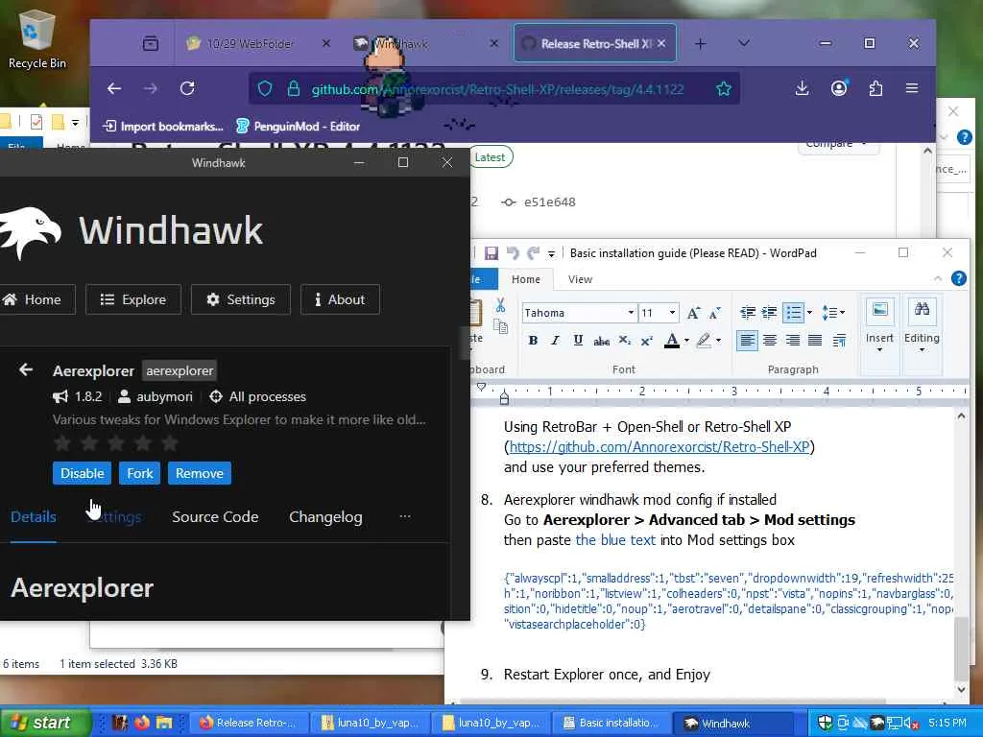Open Details tab in Windhawk
983x737 pixels.
tap(34, 516)
